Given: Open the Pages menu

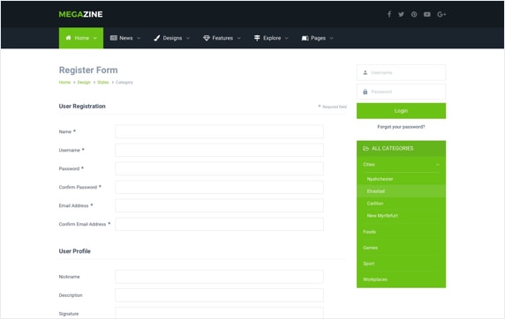Looking at the screenshot, I should click(318, 38).
